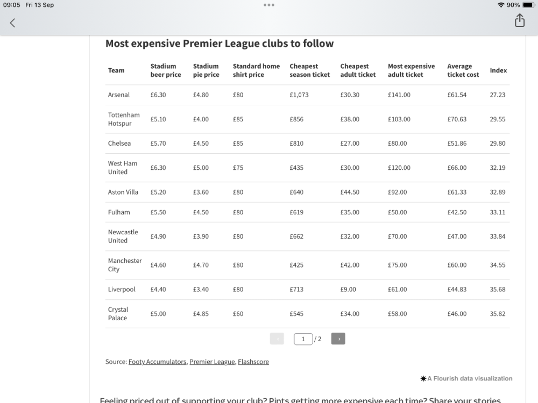The image size is (538, 403).
Task: Open the share sheet icon
Action: 519,20
